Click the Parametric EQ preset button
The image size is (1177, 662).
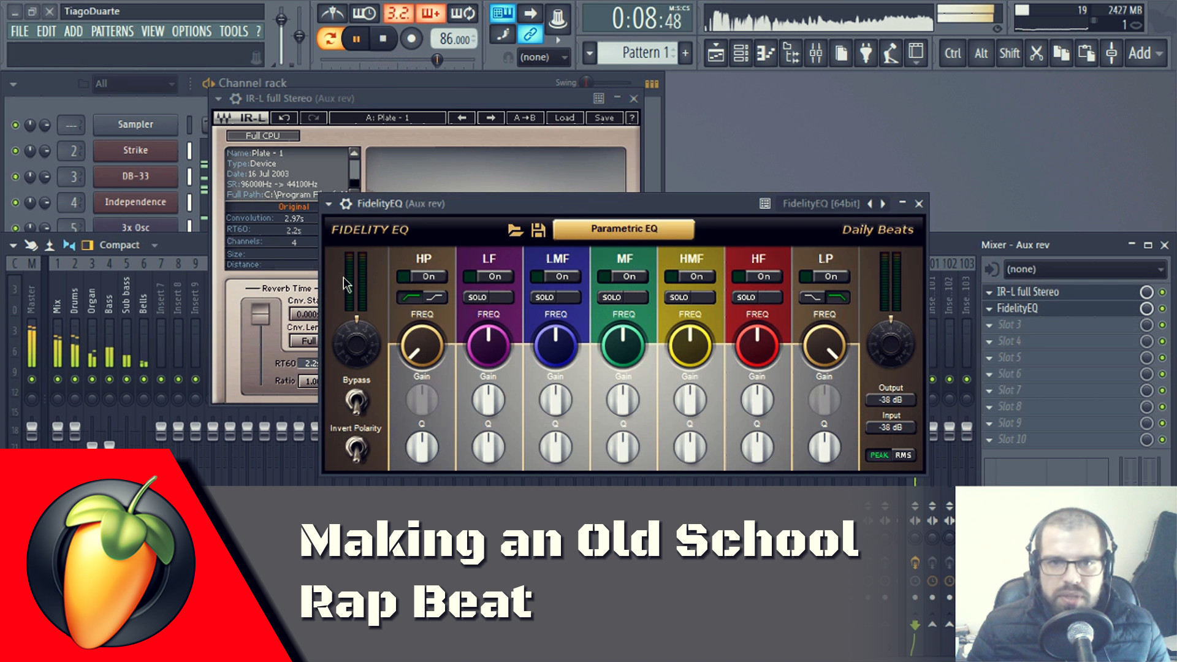(x=624, y=229)
